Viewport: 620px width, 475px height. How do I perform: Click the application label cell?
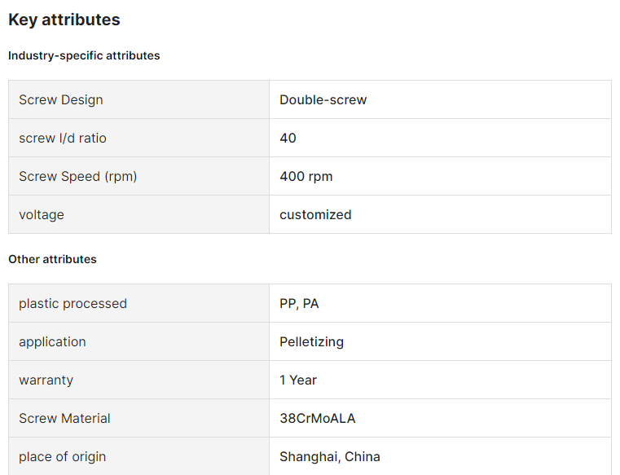click(139, 341)
